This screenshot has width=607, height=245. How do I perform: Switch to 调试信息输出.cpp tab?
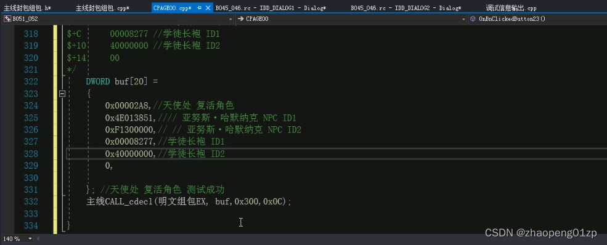pyautogui.click(x=511, y=8)
